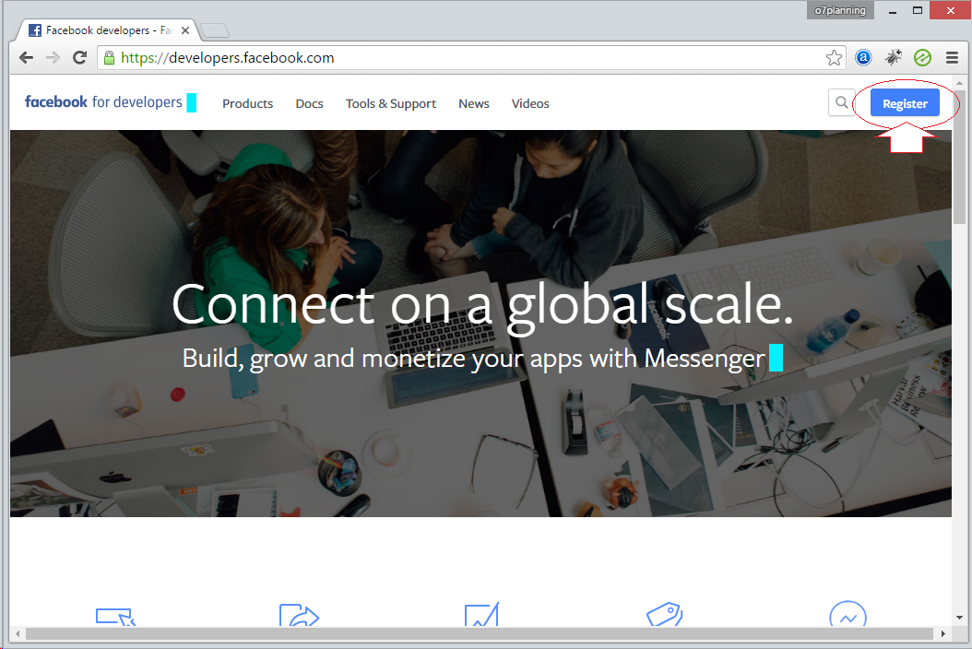This screenshot has height=649, width=972.
Task: Click the green padlock security icon
Action: [109, 58]
